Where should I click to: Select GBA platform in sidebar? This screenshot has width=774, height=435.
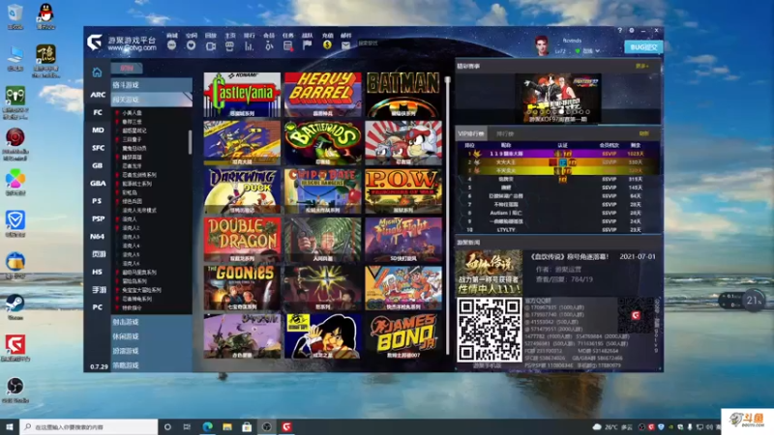tap(98, 183)
